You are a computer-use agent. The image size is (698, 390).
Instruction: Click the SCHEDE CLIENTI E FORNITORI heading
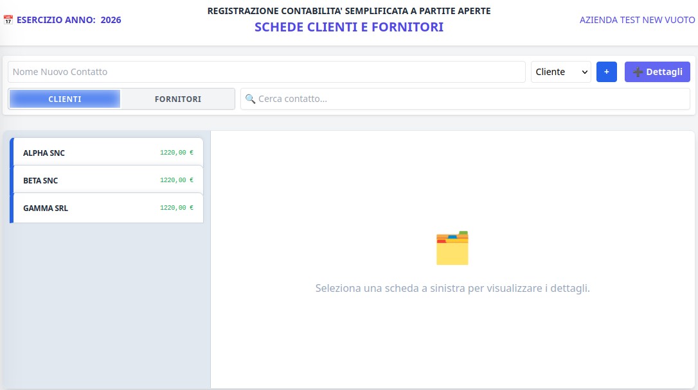(x=348, y=27)
